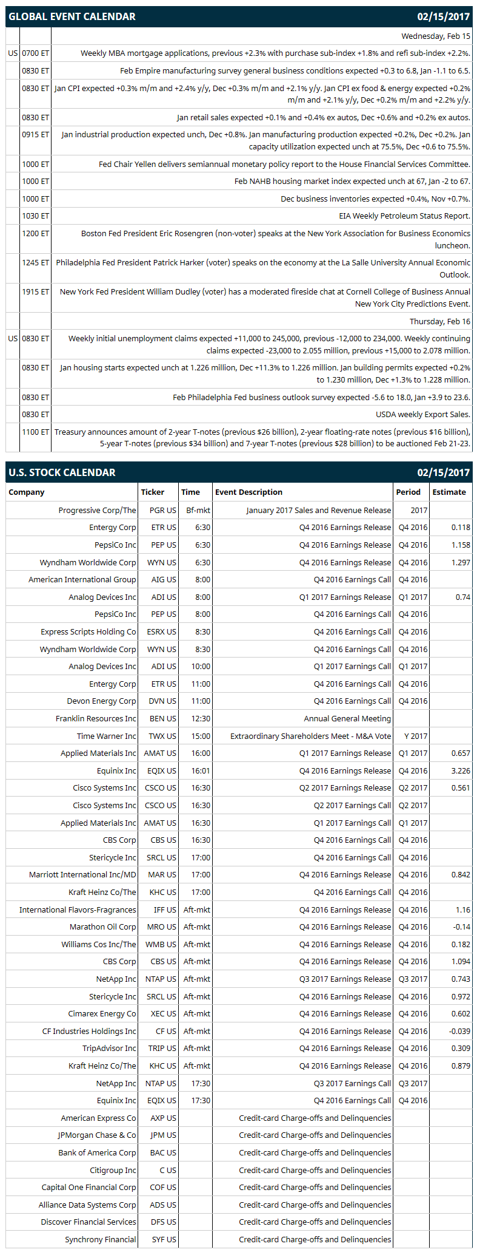Click the EIA Weekly Petroleum Status Report entry
This screenshot has height=1255, width=477.
pos(404,216)
